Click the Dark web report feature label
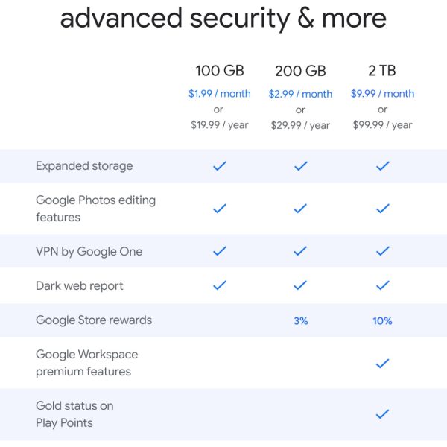Image resolution: width=447 pixels, height=447 pixels. [80, 285]
